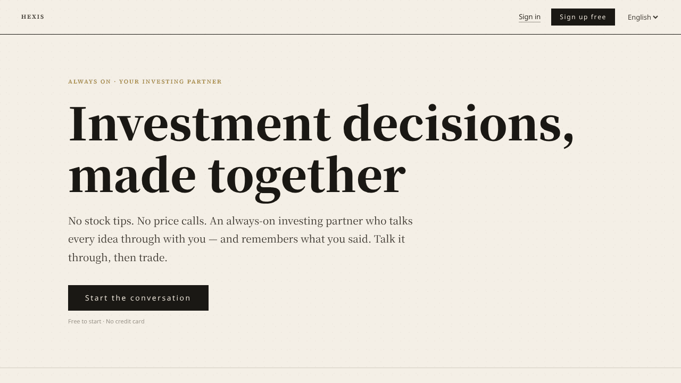This screenshot has width=681, height=383.
Task: Click the word 'decisions,' in the headline
Action: click(x=458, y=125)
